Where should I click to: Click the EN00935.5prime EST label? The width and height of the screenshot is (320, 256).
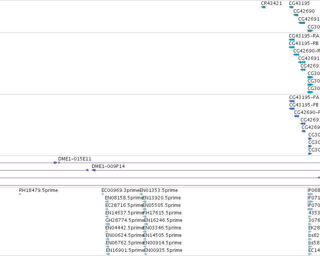(163, 251)
